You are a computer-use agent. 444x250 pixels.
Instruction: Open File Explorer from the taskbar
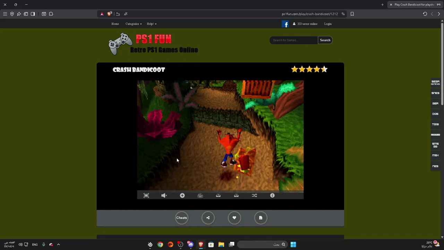[221, 244]
